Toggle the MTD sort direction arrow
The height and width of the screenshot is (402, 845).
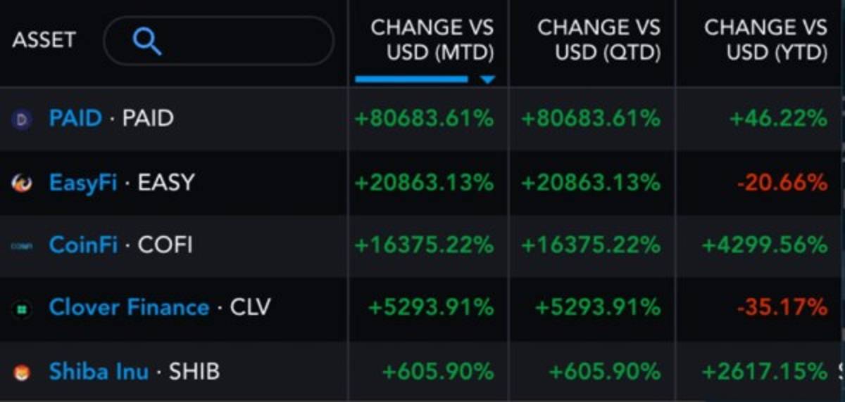coord(487,79)
